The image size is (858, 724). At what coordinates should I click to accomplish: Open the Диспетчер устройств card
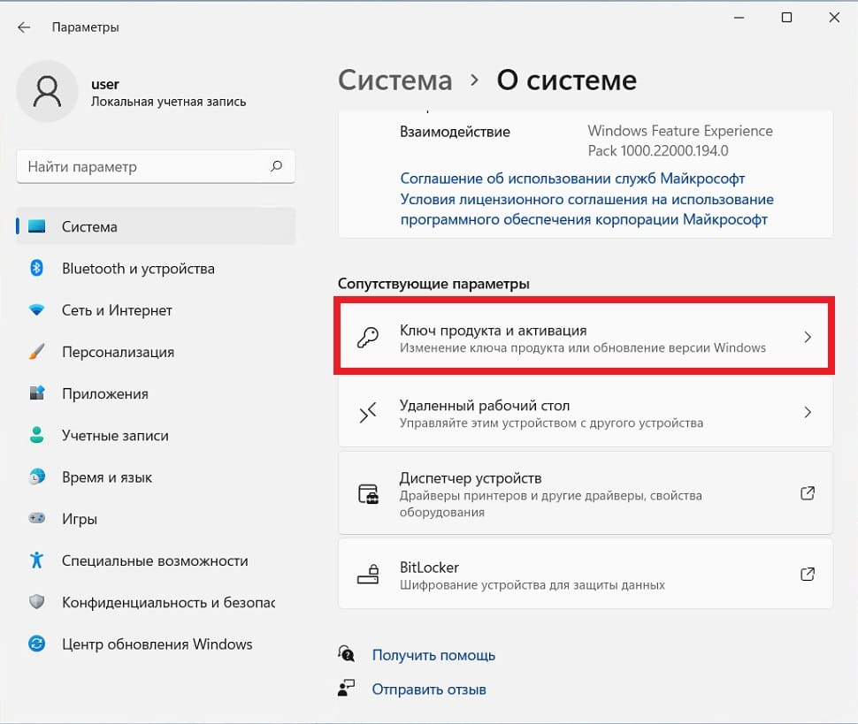[586, 493]
